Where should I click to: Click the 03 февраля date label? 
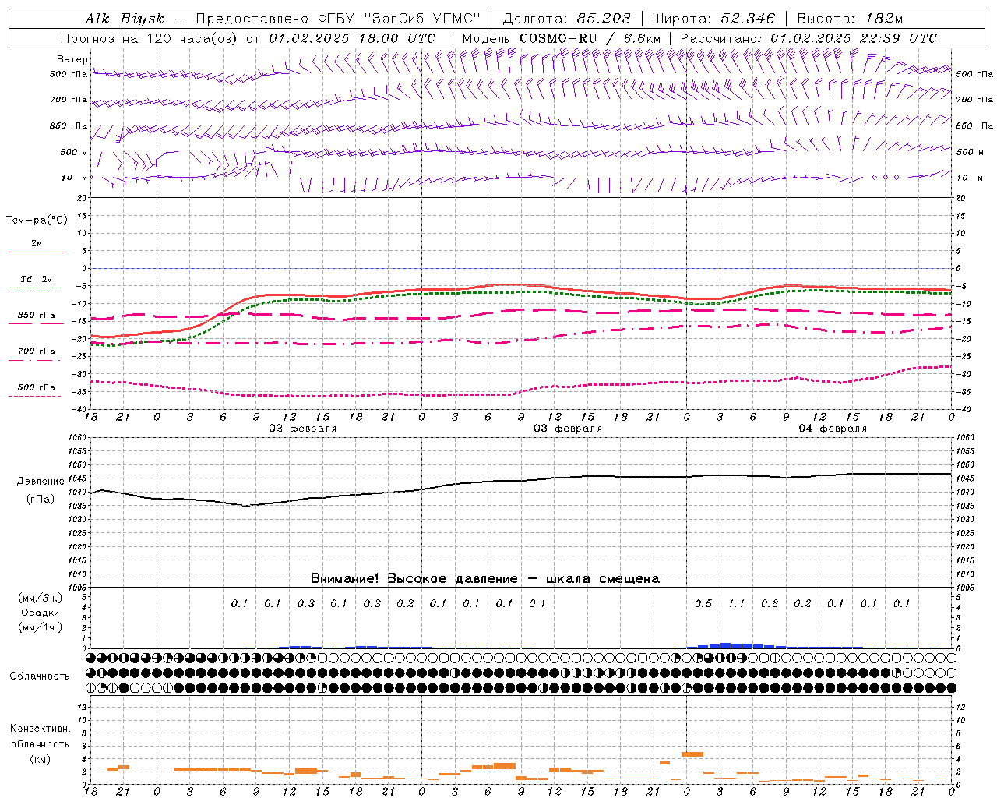(x=568, y=429)
